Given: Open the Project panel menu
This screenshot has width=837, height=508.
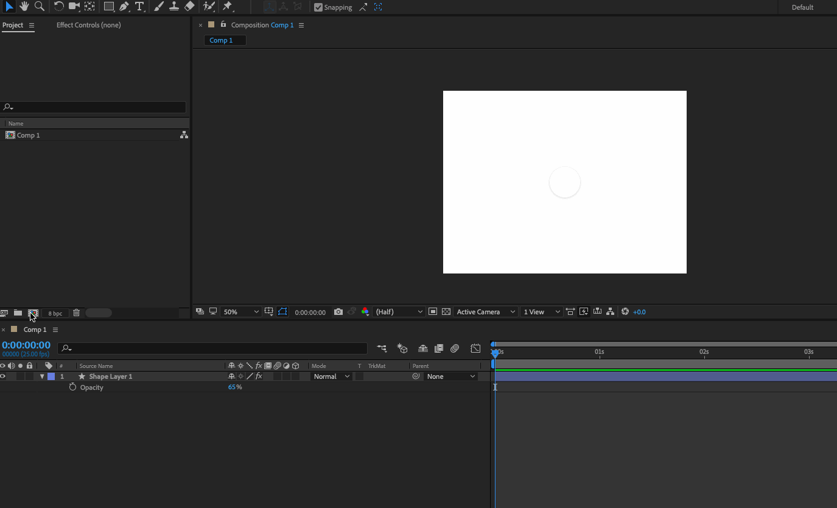Looking at the screenshot, I should (32, 25).
